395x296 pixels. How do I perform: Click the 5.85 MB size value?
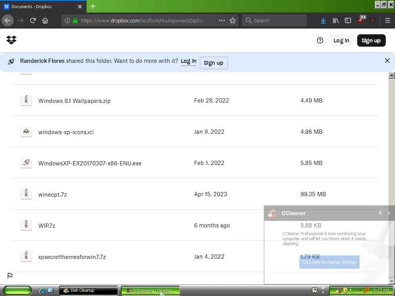pos(311,163)
